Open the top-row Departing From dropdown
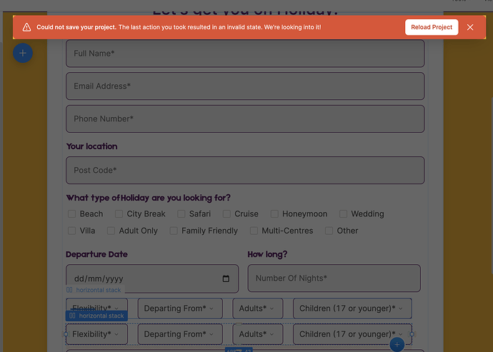493x352 pixels. click(180, 308)
